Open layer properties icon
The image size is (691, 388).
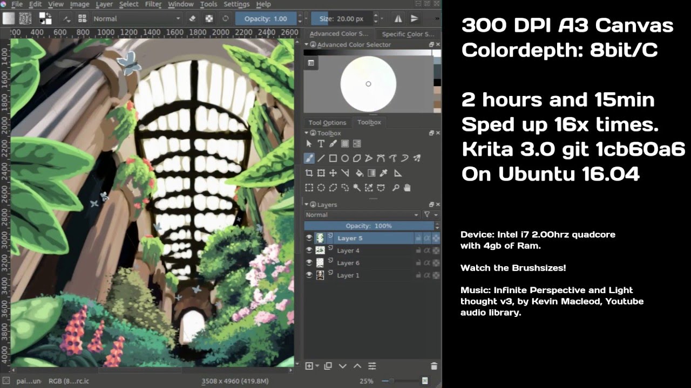tap(372, 366)
